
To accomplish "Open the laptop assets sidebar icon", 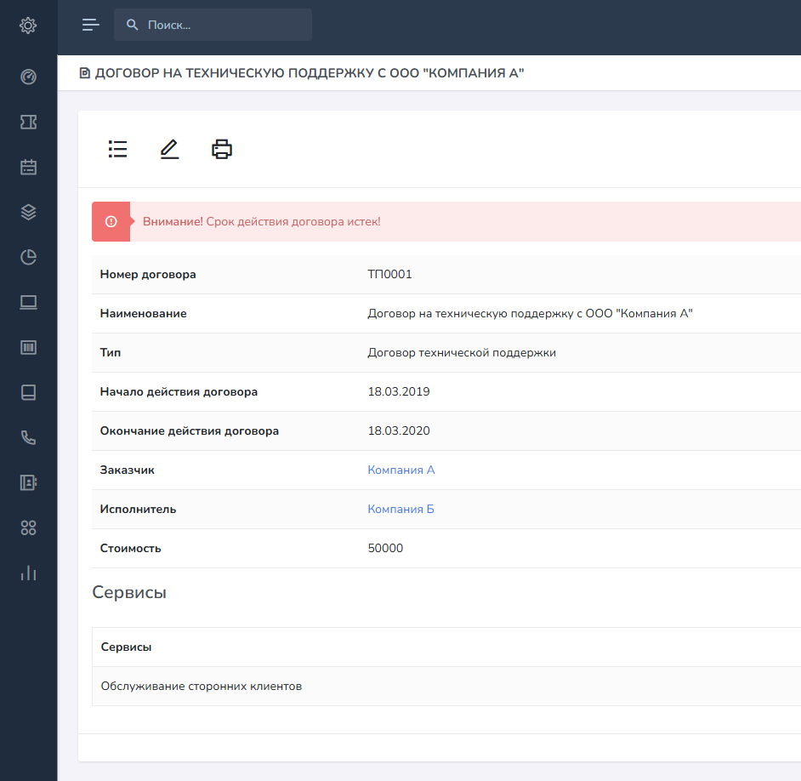I will point(28,302).
